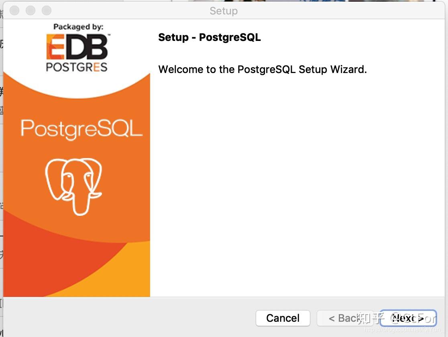Click the POSTGRES text beneath the EDB logo
448x337 pixels.
pos(76,68)
